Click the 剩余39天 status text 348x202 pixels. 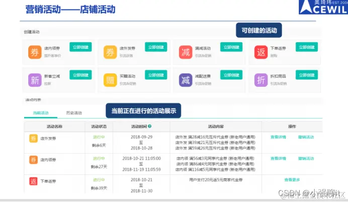point(99,188)
